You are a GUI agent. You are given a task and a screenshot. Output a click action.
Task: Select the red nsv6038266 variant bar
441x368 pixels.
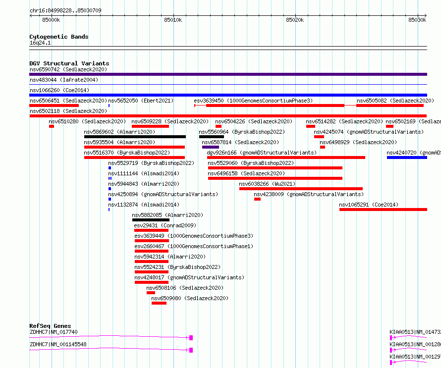pos(301,189)
